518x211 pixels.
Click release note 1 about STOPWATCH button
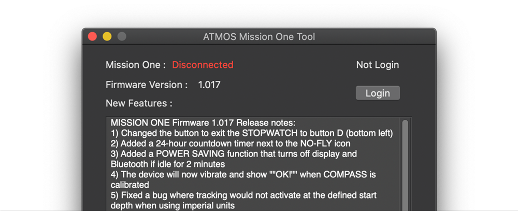coord(252,133)
